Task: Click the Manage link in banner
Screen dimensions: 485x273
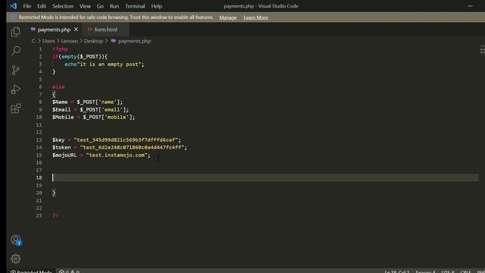Action: (x=228, y=17)
